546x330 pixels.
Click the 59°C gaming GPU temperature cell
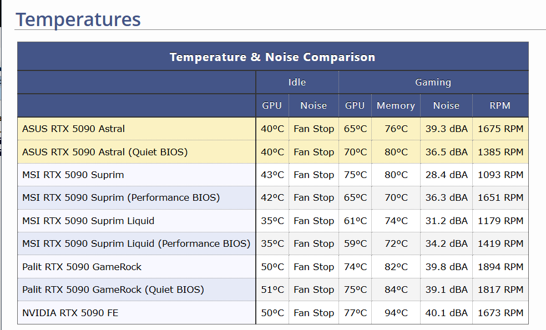pos(355,243)
